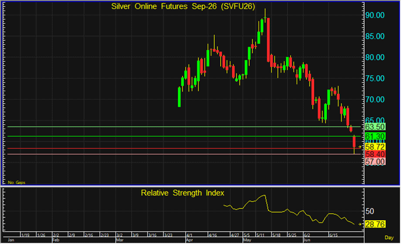Click the Jun month label
401x244 pixels.
tap(306, 240)
